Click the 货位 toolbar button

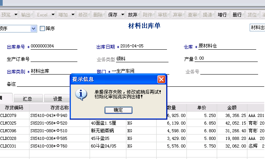pos(252,15)
